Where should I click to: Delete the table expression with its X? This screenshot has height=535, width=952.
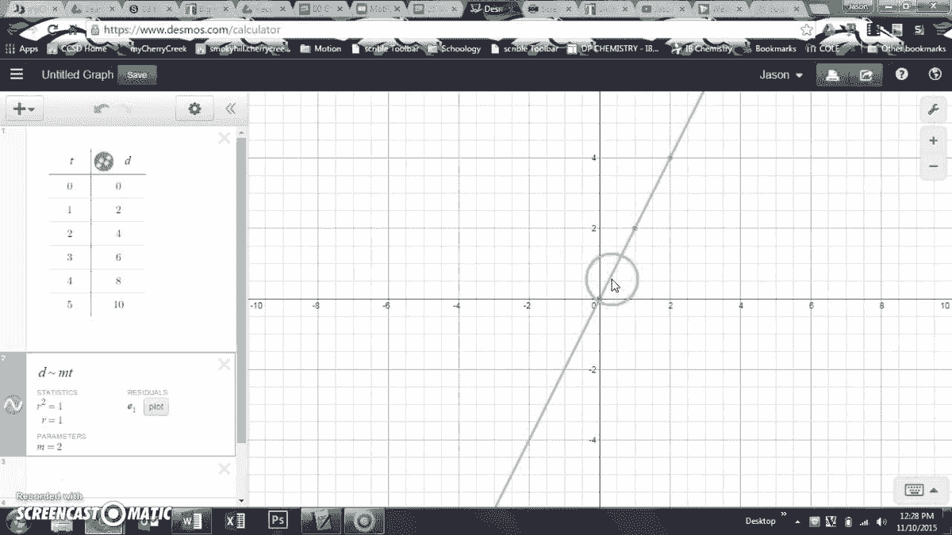pos(224,138)
